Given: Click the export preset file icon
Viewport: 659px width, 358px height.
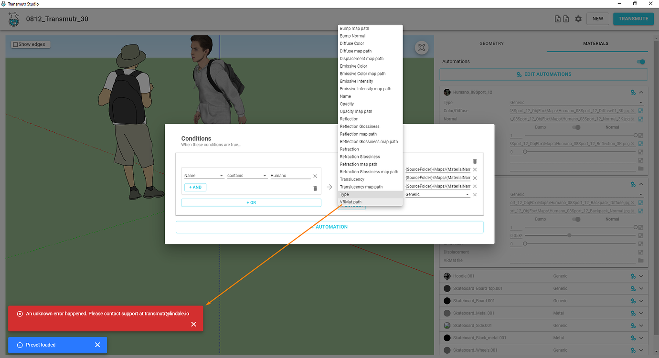Looking at the screenshot, I should click(x=566, y=19).
